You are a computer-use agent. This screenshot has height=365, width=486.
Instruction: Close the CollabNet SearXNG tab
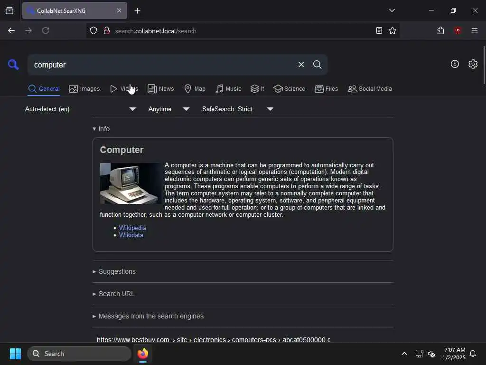point(119,10)
